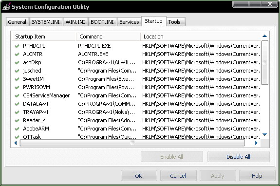Uncheck the Reader_sl startup item

point(17,120)
